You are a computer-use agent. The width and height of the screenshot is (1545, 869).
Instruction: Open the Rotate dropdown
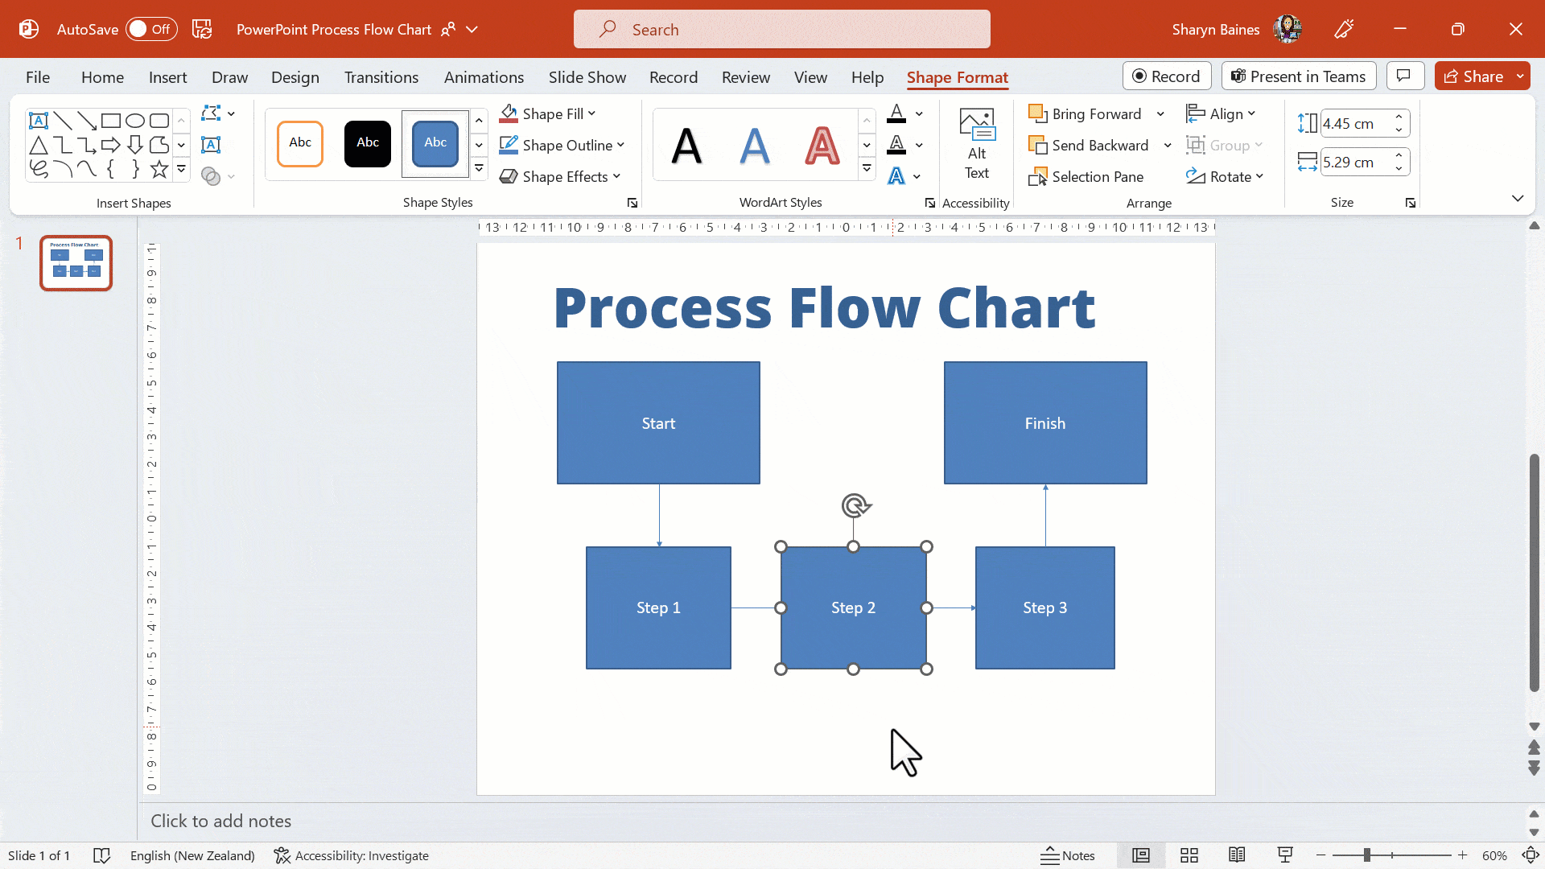click(x=1226, y=176)
